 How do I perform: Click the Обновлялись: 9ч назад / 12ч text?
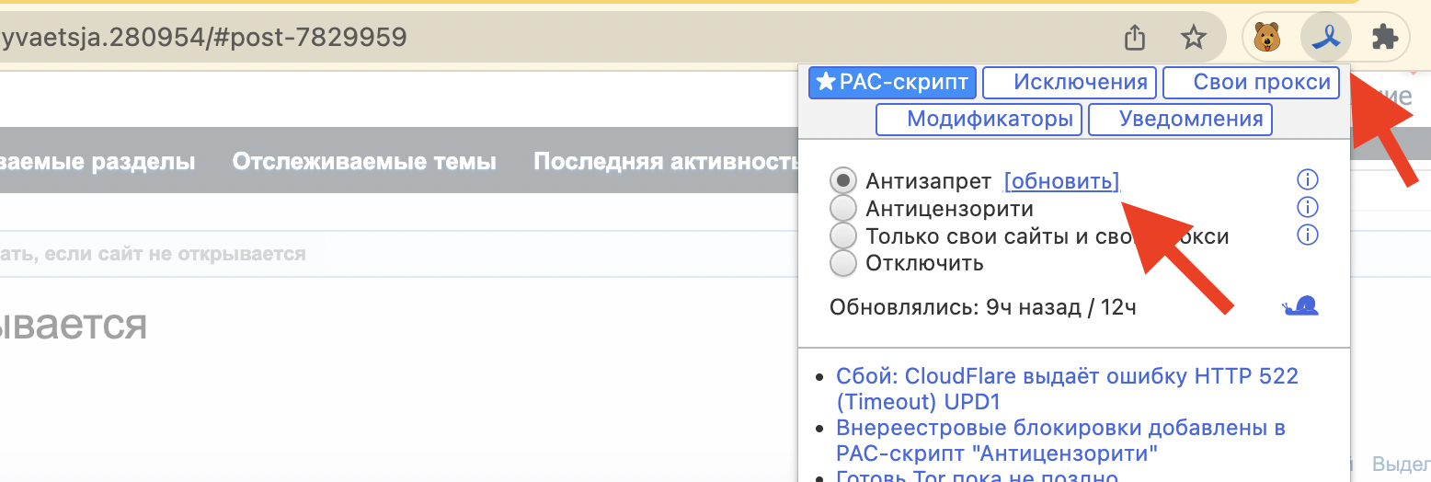(x=983, y=307)
